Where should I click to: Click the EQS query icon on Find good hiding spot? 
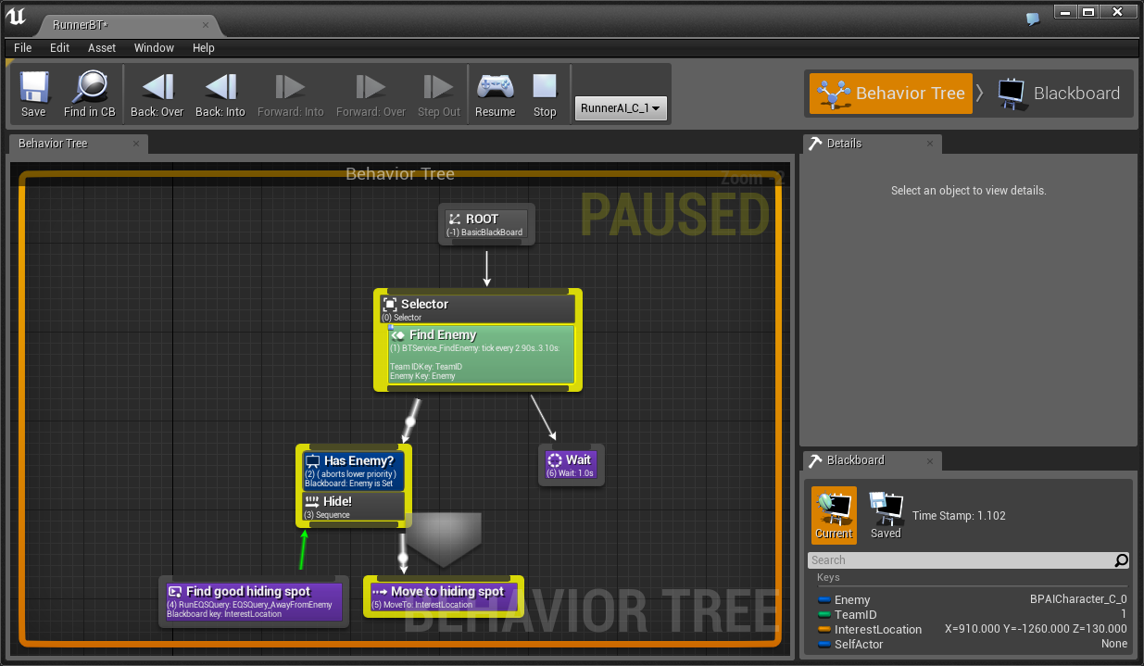tap(174, 591)
